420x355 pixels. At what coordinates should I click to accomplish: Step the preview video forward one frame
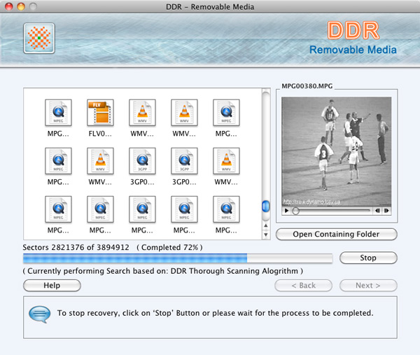click(386, 211)
